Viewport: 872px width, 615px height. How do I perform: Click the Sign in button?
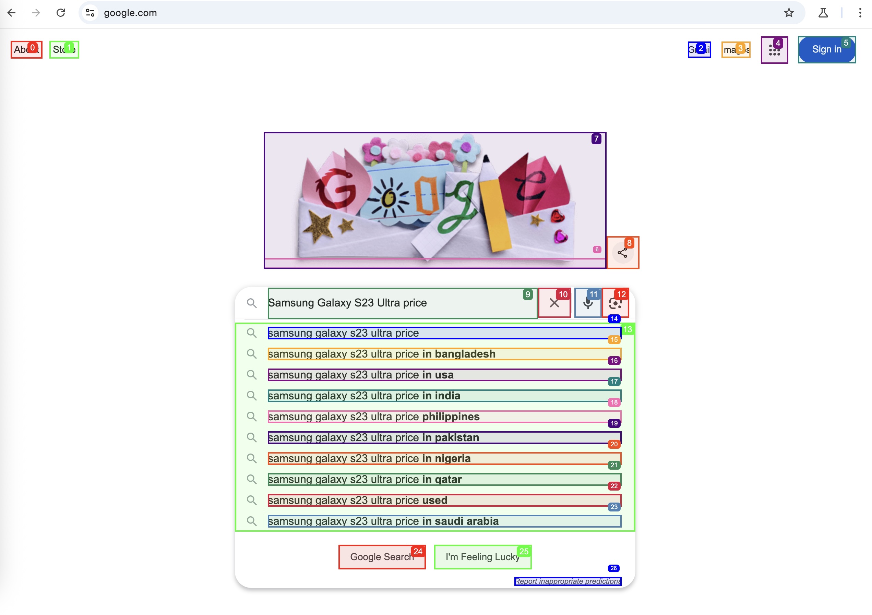[x=826, y=50]
